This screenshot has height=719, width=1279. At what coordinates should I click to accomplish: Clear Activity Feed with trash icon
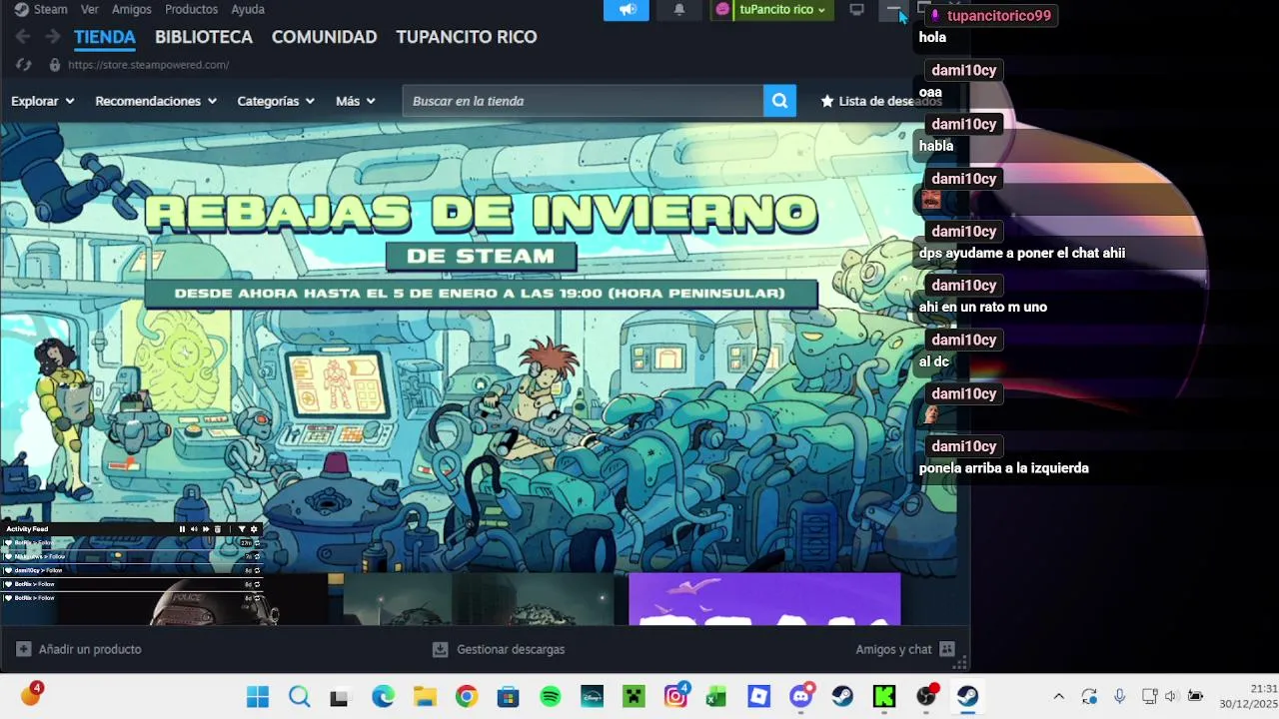pyautogui.click(x=218, y=529)
